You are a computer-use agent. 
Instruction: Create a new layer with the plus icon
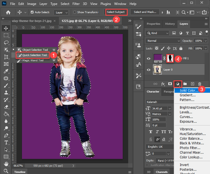point(192,84)
